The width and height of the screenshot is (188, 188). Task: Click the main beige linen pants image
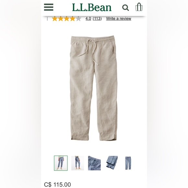click(x=94, y=88)
